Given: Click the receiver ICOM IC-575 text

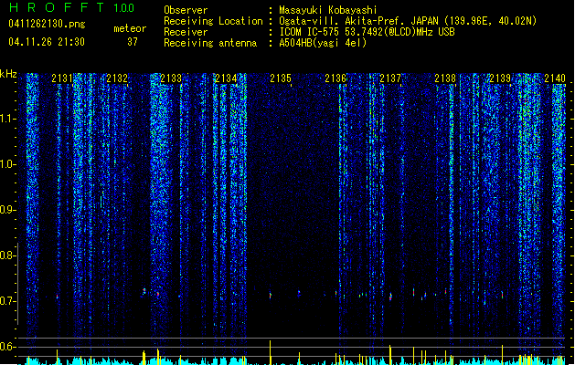Looking at the screenshot, I should pyautogui.click(x=367, y=32).
